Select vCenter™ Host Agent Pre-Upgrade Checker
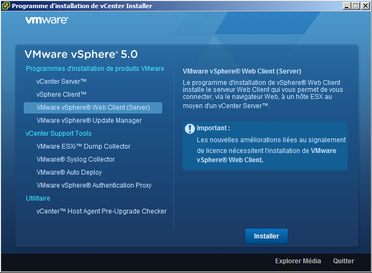The height and width of the screenshot is (273, 372). [102, 211]
